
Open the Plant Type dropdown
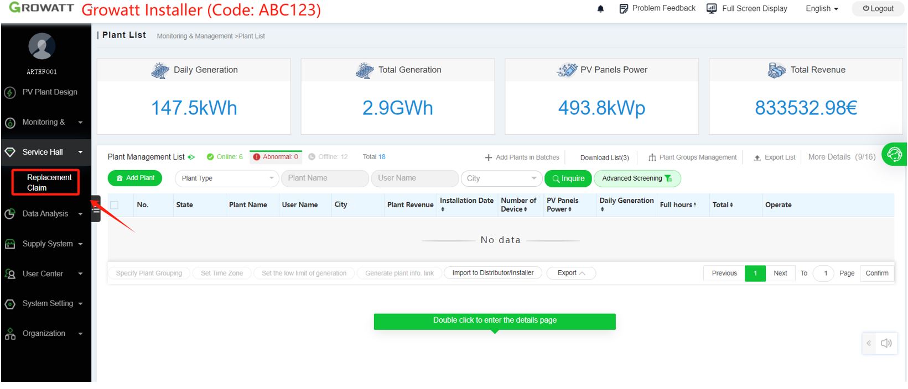227,178
